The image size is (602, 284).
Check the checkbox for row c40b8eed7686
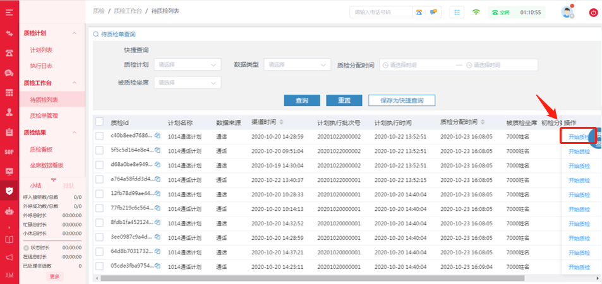point(99,136)
